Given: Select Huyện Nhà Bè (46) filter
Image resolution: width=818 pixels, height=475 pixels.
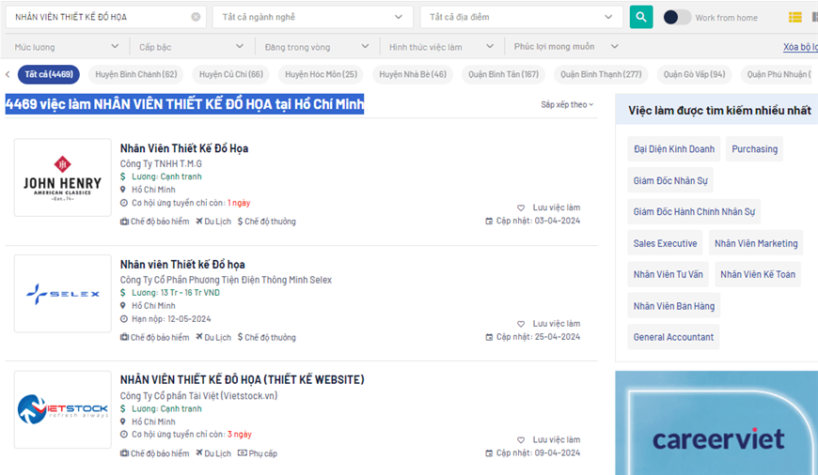Looking at the screenshot, I should pos(413,74).
